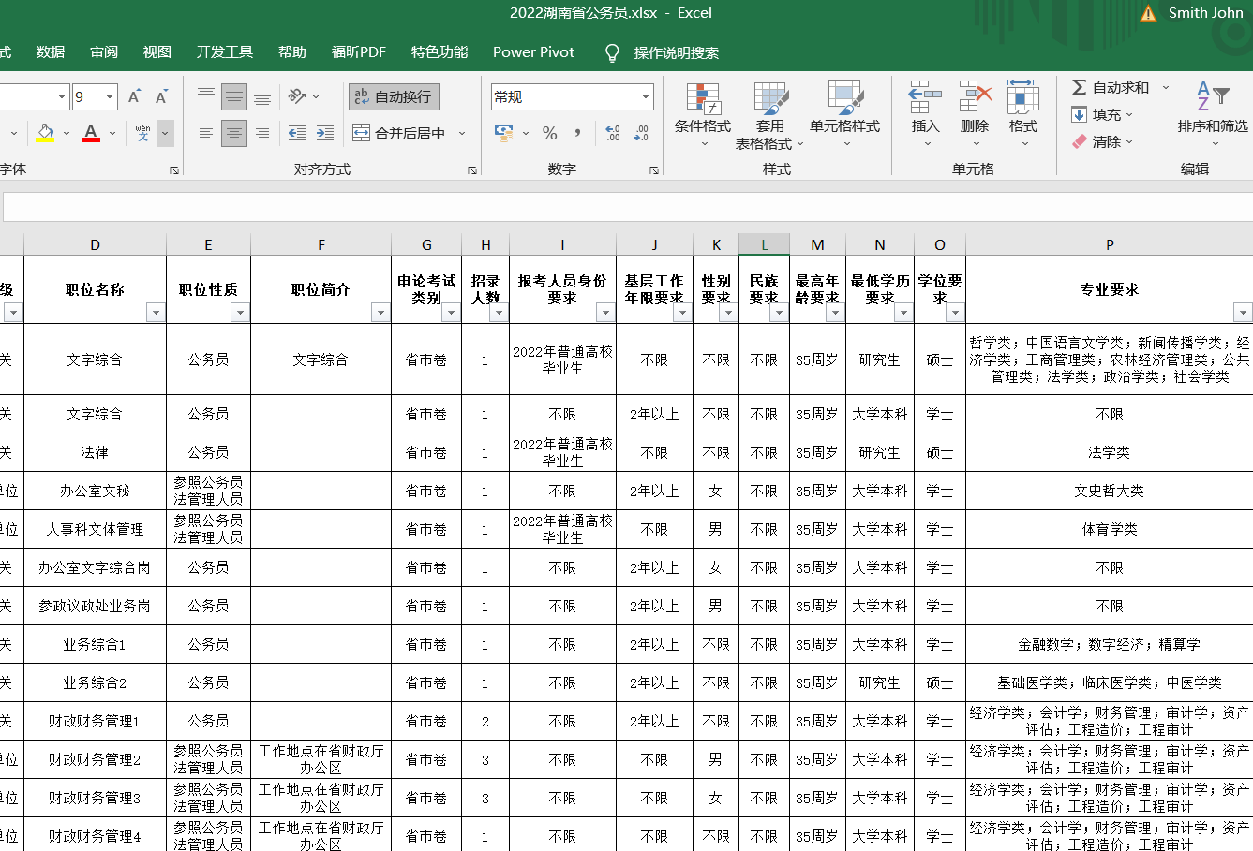Click 自动求和 AutoSum button

pyautogui.click(x=1111, y=87)
